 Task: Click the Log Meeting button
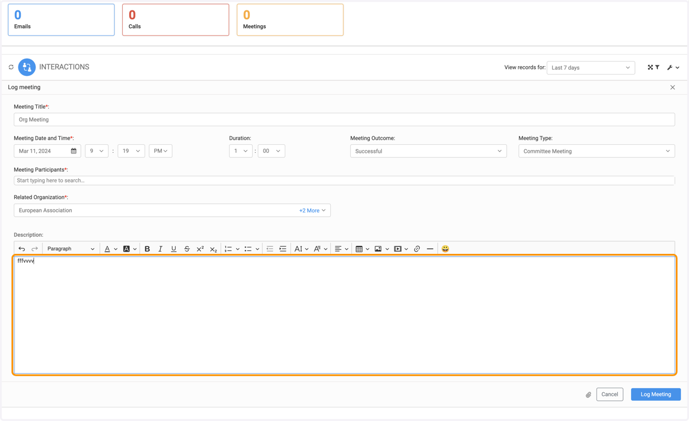pos(656,395)
